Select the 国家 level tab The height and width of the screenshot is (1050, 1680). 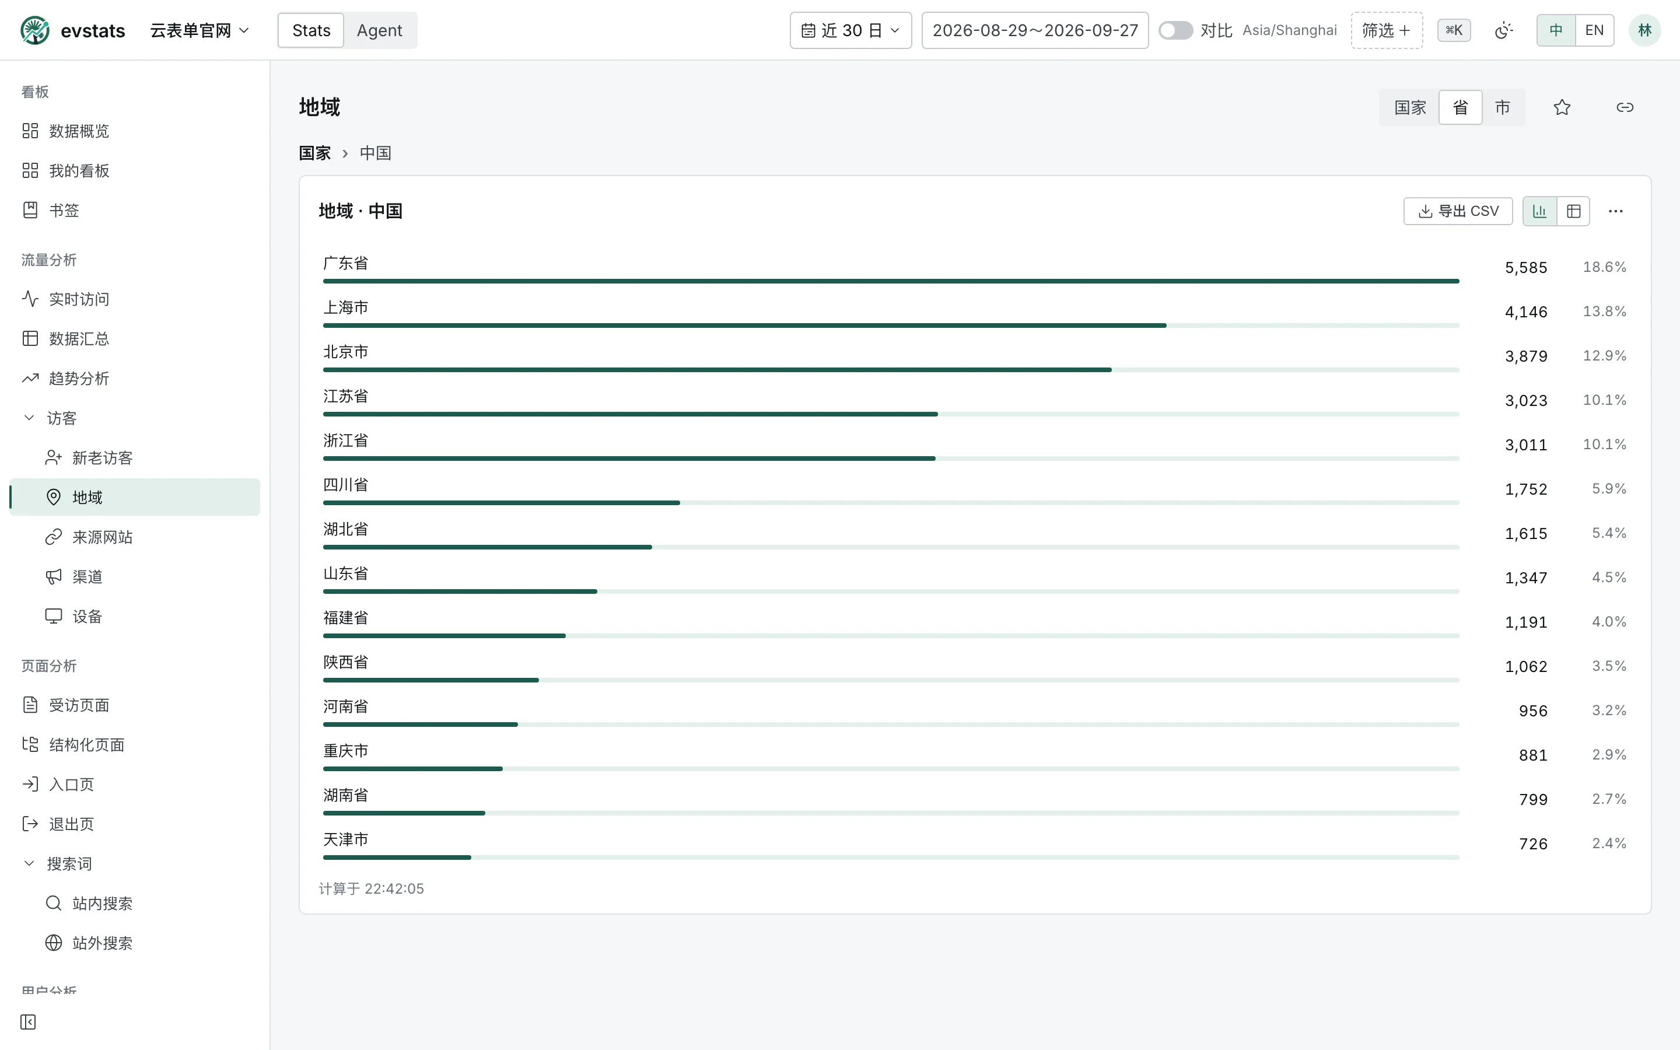pos(1410,108)
